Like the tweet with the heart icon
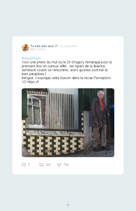 [59, 165]
